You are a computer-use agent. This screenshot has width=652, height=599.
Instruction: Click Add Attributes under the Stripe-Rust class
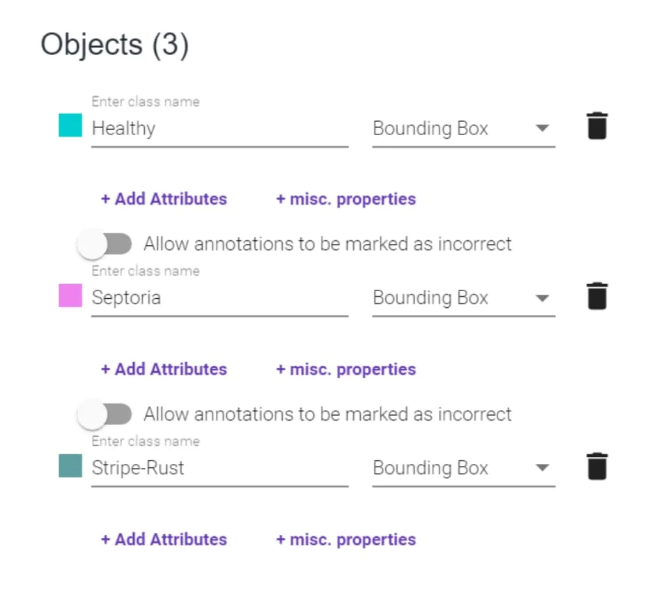pos(164,539)
